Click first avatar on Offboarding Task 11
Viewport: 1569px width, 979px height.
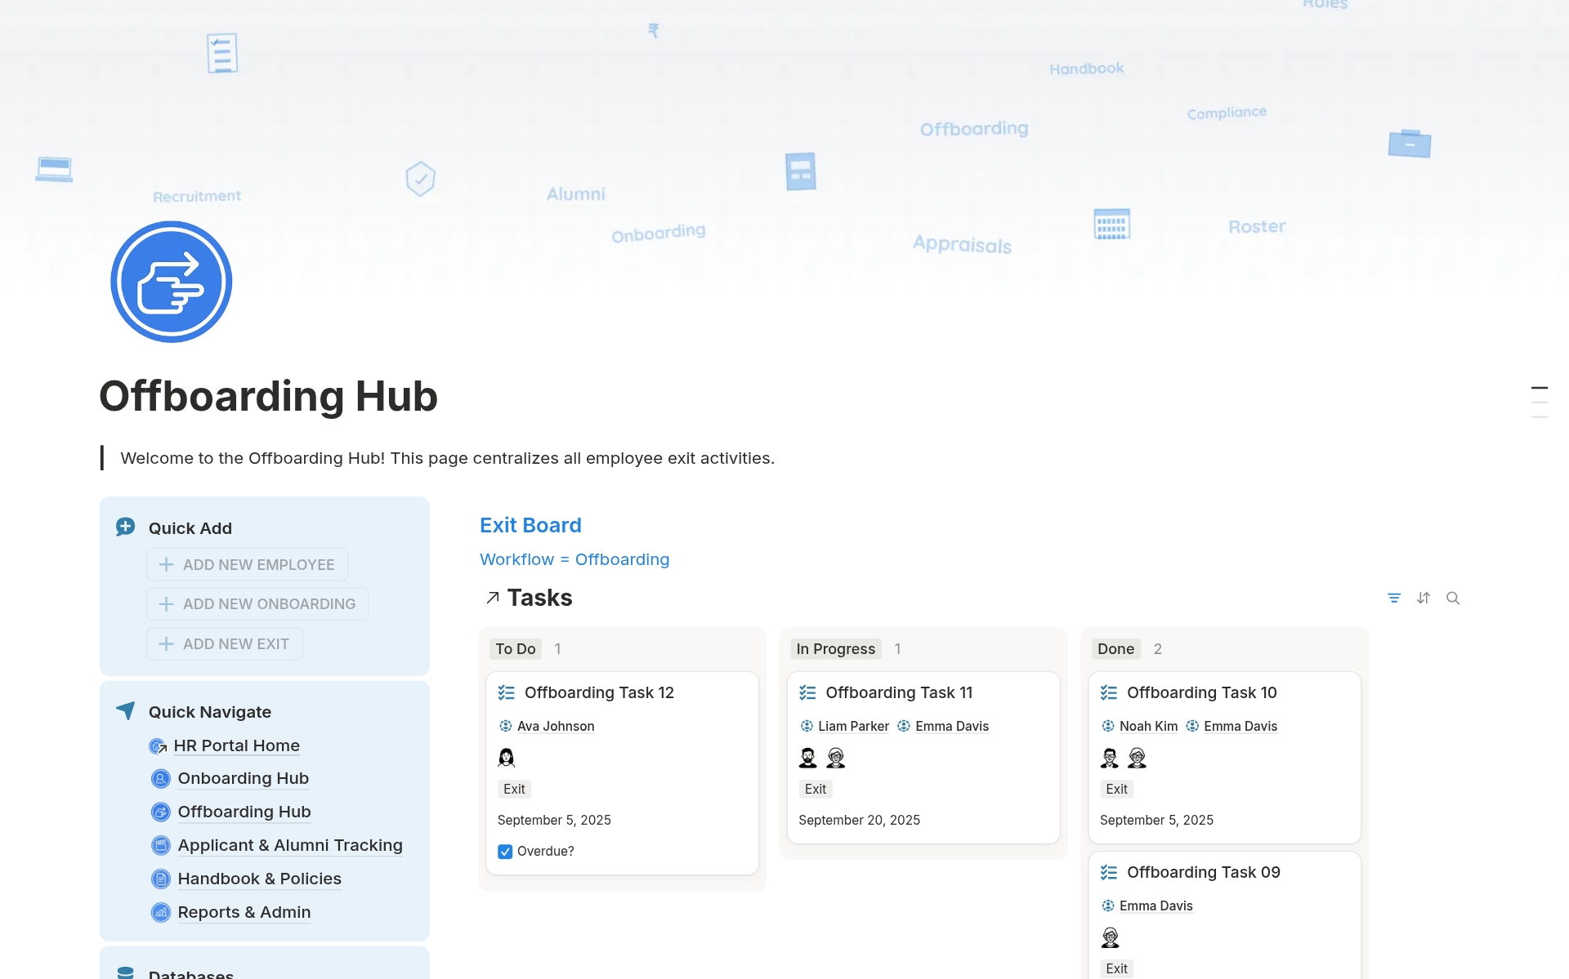click(808, 758)
